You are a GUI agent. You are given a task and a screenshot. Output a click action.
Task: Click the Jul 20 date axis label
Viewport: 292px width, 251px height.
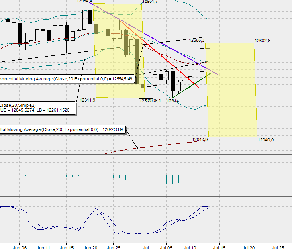pos(249,248)
